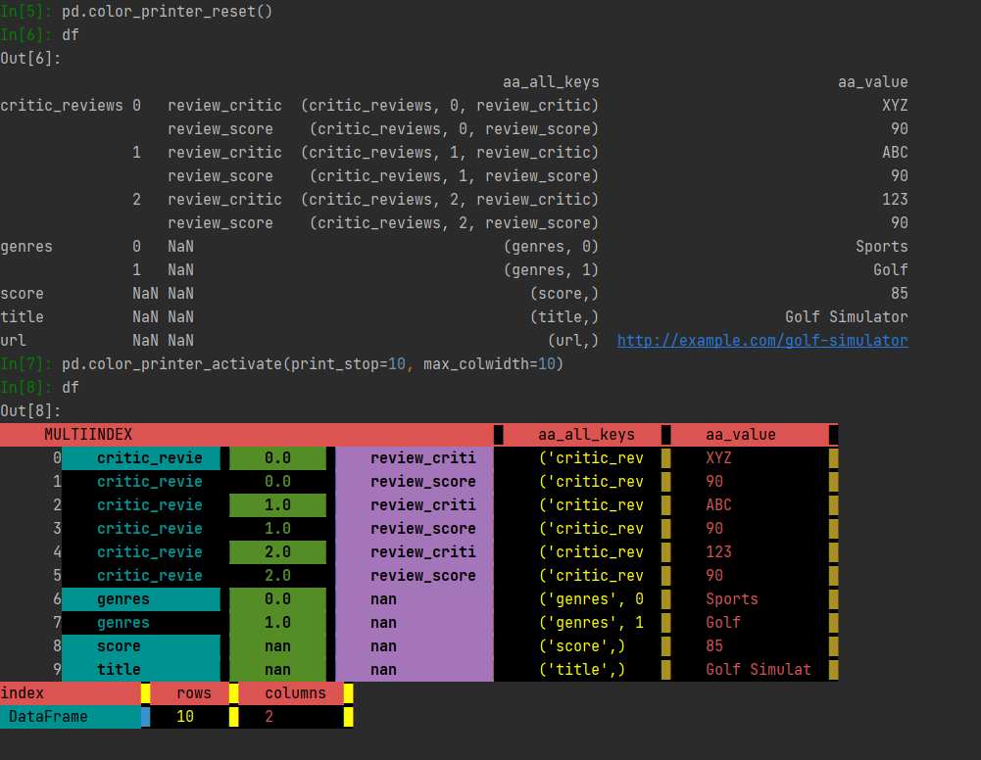
Task: Open the example.com golf-simulator URL link
Action: click(761, 341)
